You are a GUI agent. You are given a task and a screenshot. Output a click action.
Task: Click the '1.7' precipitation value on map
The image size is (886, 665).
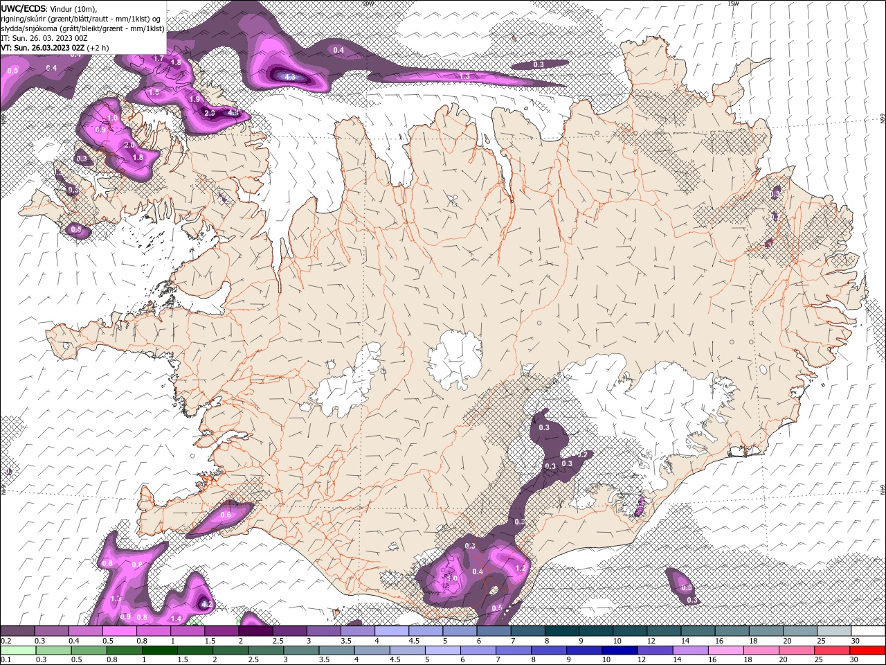158,58
